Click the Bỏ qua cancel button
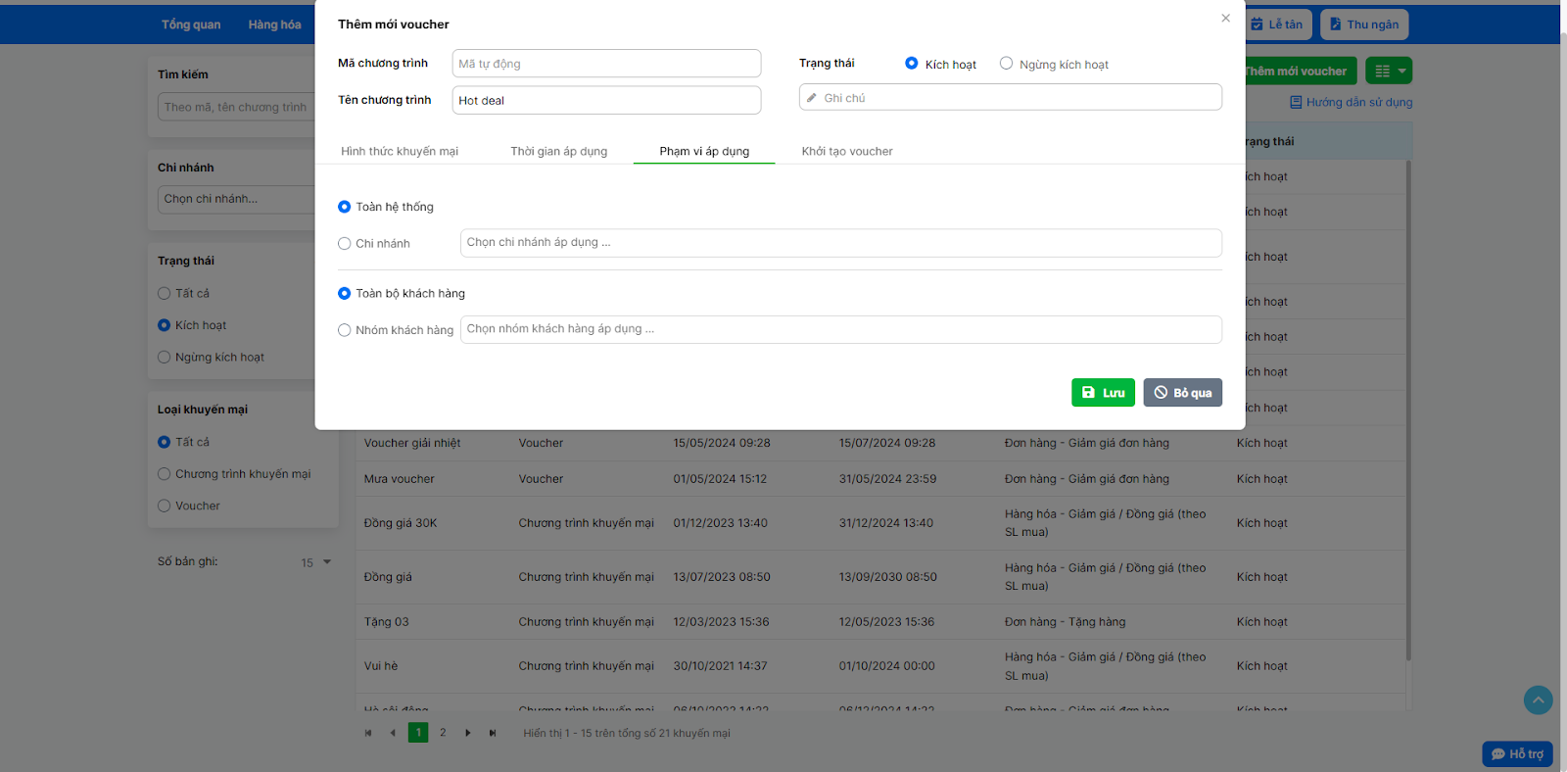1567x772 pixels. pyautogui.click(x=1182, y=393)
